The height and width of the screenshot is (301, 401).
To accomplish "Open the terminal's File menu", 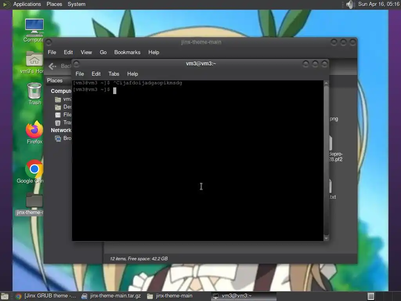I will 80,74.
